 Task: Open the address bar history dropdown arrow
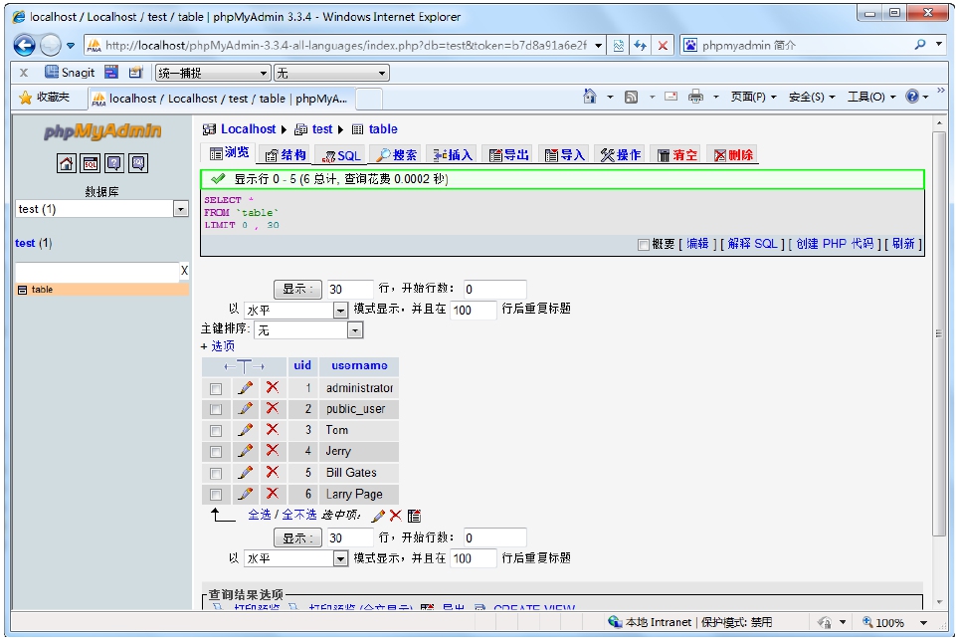coord(598,45)
